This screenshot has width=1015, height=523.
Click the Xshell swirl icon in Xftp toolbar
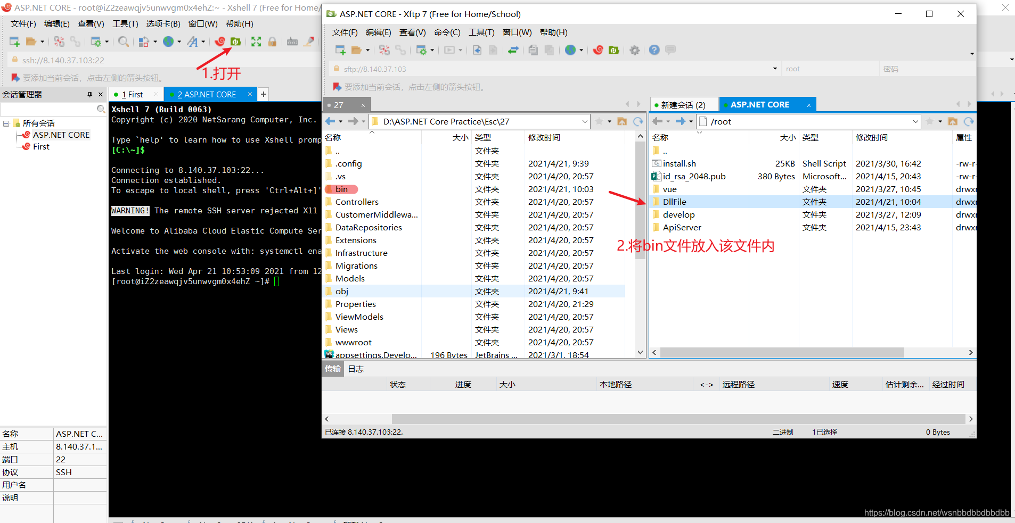coord(598,50)
